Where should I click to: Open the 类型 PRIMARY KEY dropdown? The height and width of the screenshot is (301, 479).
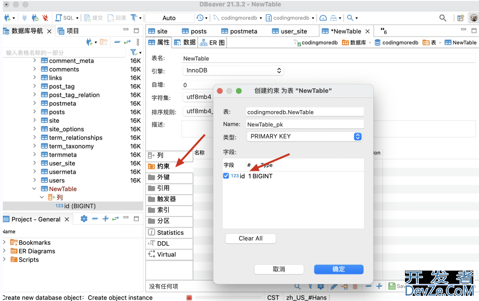[304, 136]
